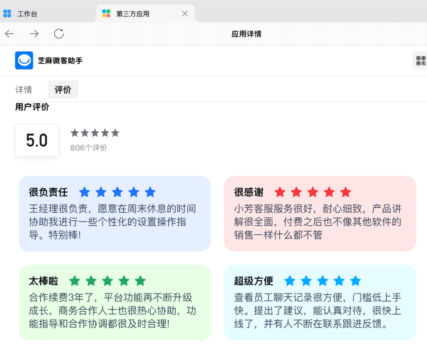Reload the page with refresh icon
Image resolution: width=427 pixels, height=360 pixels.
pos(59,34)
